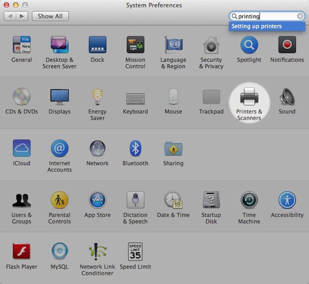The image size is (309, 284).
Task: Click the Show All button
Action: coord(50,16)
